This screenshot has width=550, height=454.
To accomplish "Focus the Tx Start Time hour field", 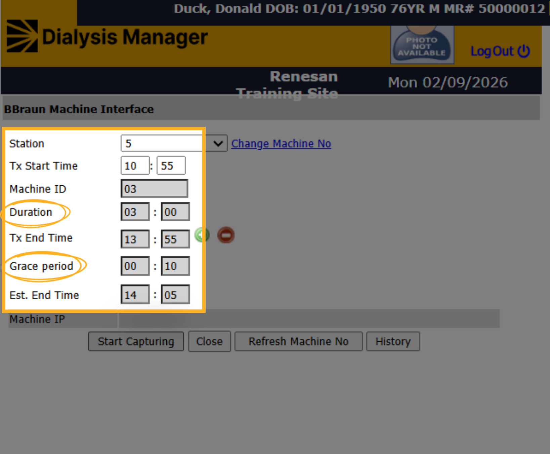I will pos(135,165).
